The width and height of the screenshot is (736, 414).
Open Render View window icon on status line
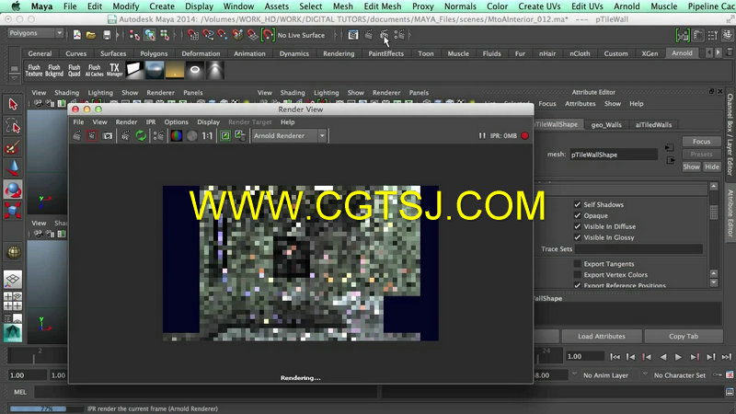pos(353,35)
